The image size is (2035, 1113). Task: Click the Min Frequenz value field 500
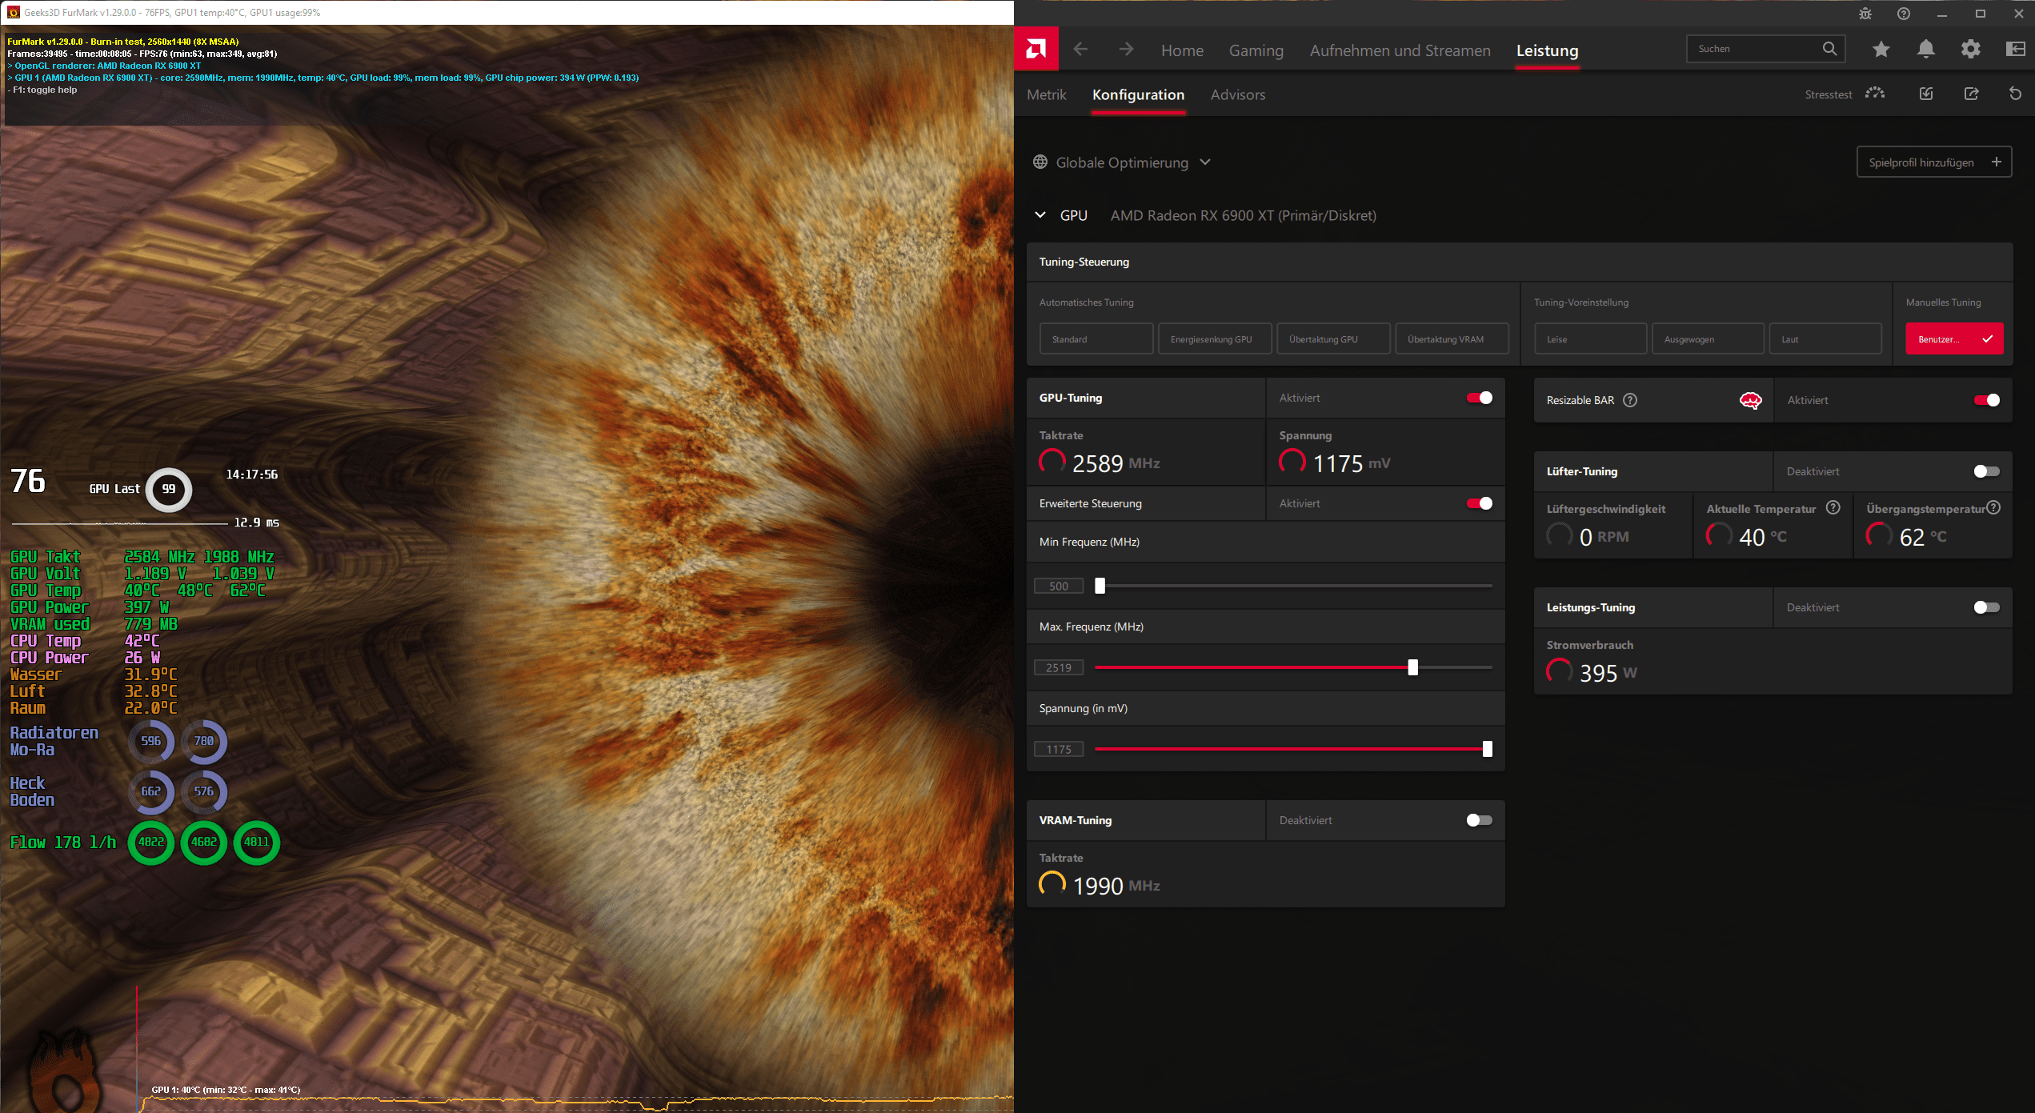[1059, 586]
